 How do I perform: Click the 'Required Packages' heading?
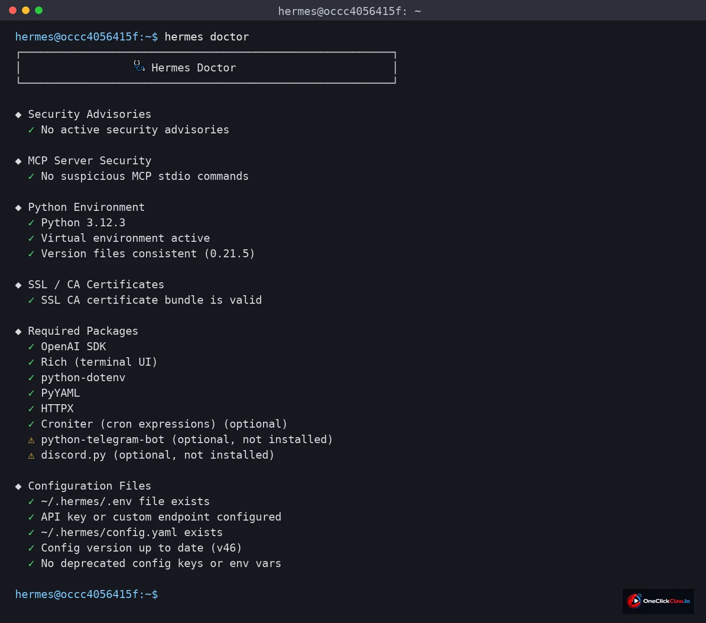point(83,331)
